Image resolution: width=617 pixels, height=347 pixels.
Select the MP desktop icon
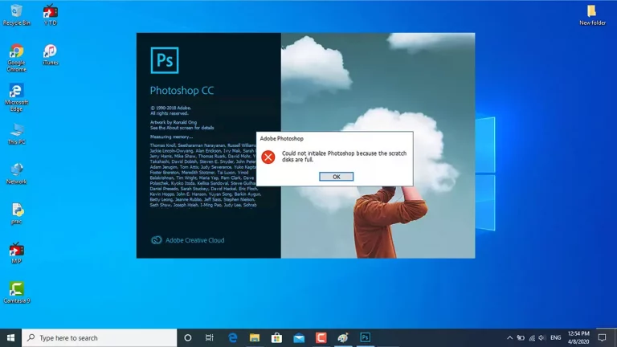pos(17,252)
